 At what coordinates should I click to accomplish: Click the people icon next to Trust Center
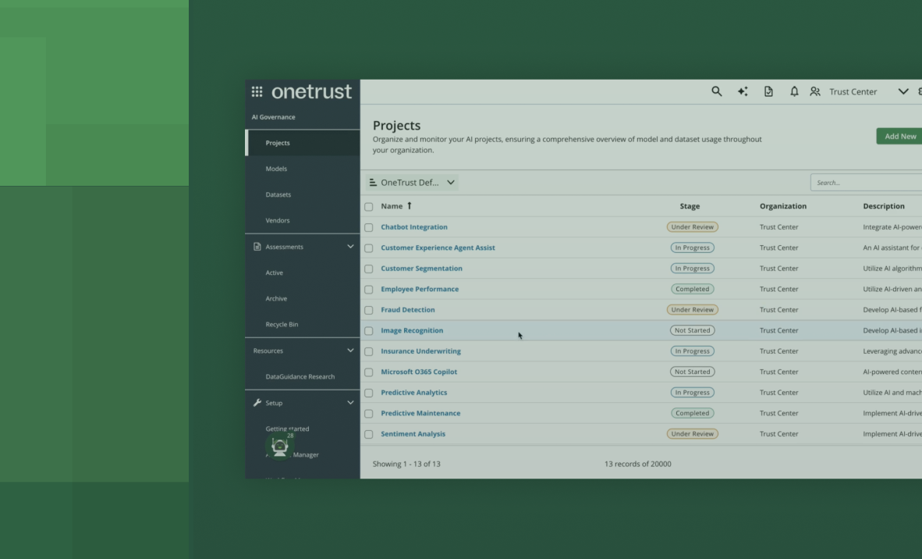click(x=815, y=91)
